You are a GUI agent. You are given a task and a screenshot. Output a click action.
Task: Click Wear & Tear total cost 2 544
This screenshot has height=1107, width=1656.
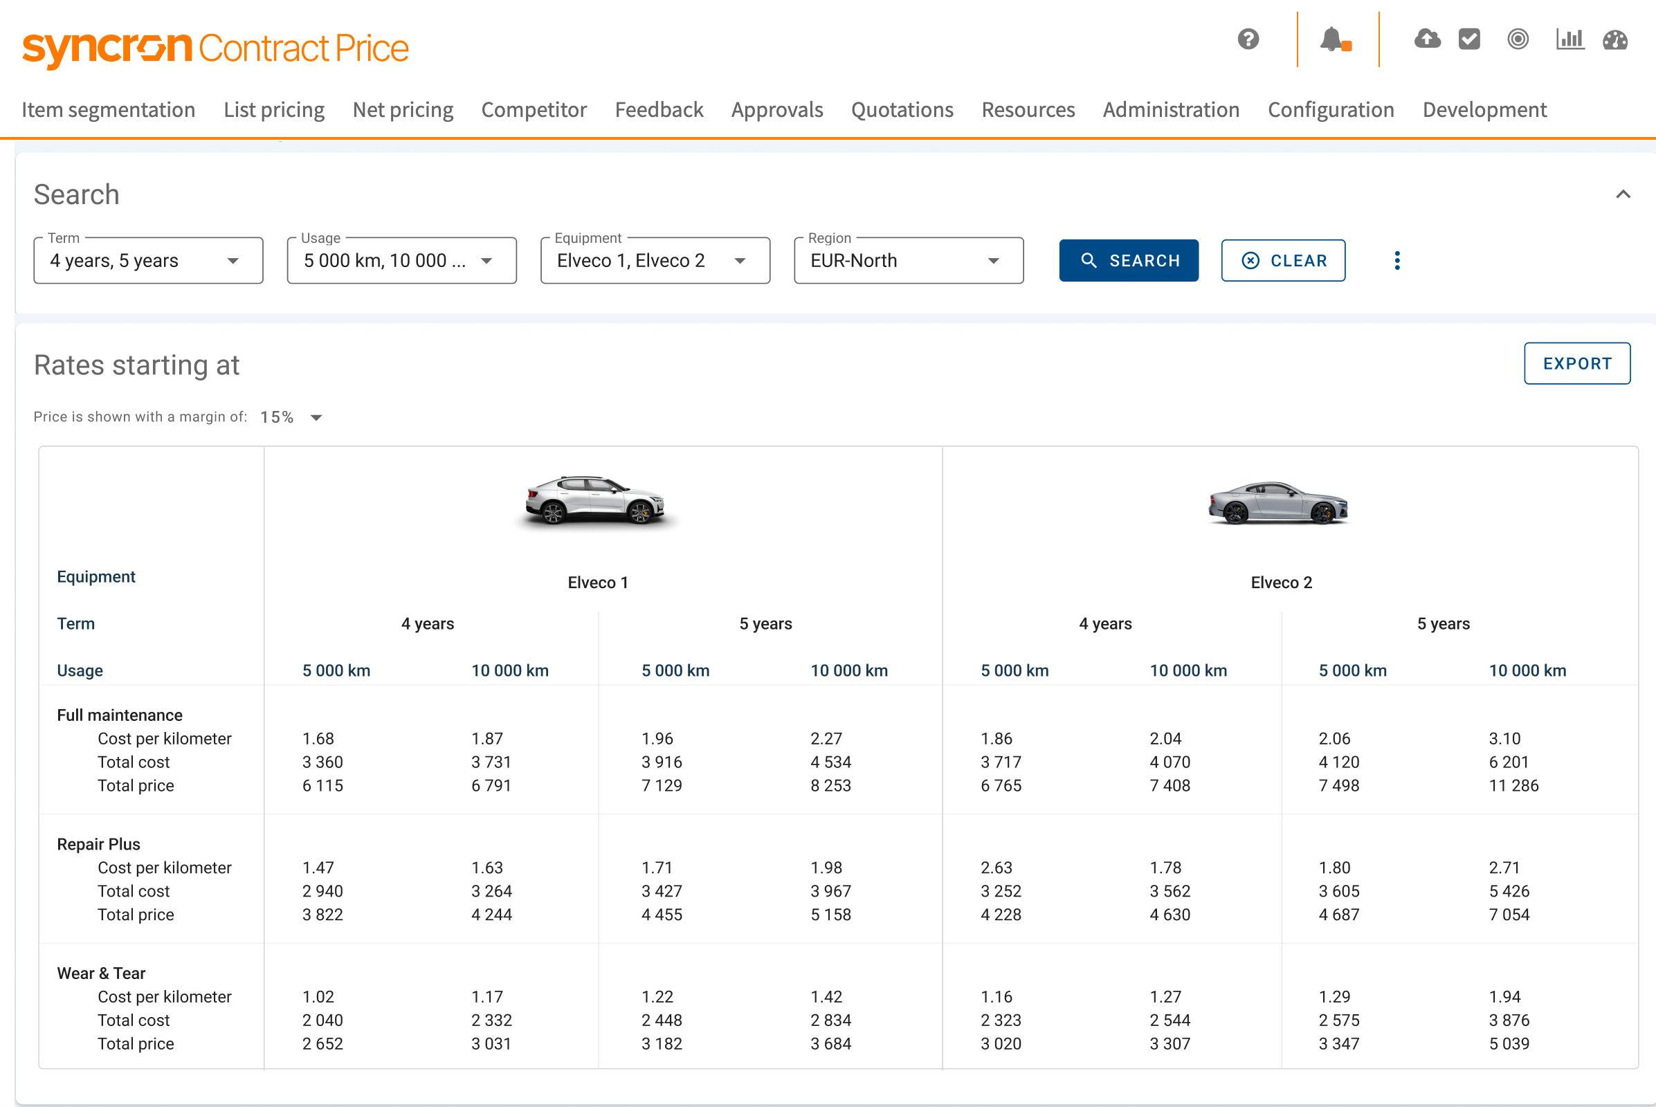click(1170, 1021)
